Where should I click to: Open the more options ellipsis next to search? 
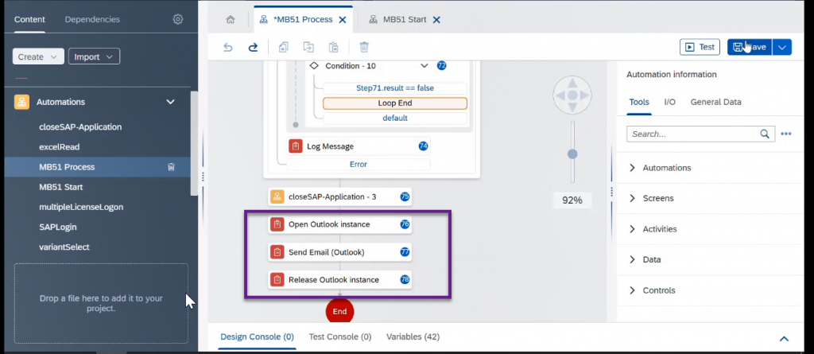pyautogui.click(x=786, y=134)
